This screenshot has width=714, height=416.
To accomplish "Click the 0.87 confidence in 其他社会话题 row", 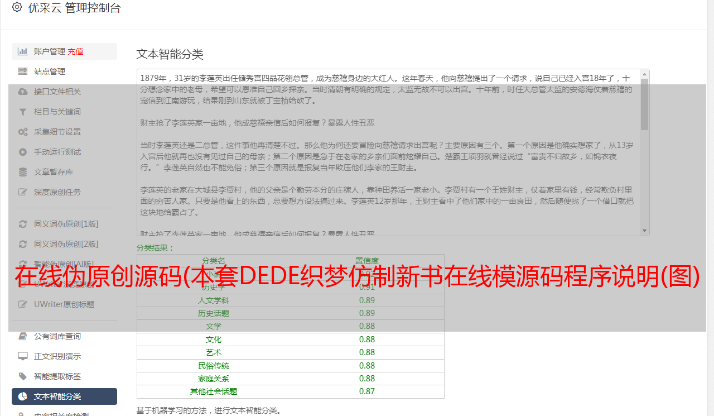I will point(367,391).
